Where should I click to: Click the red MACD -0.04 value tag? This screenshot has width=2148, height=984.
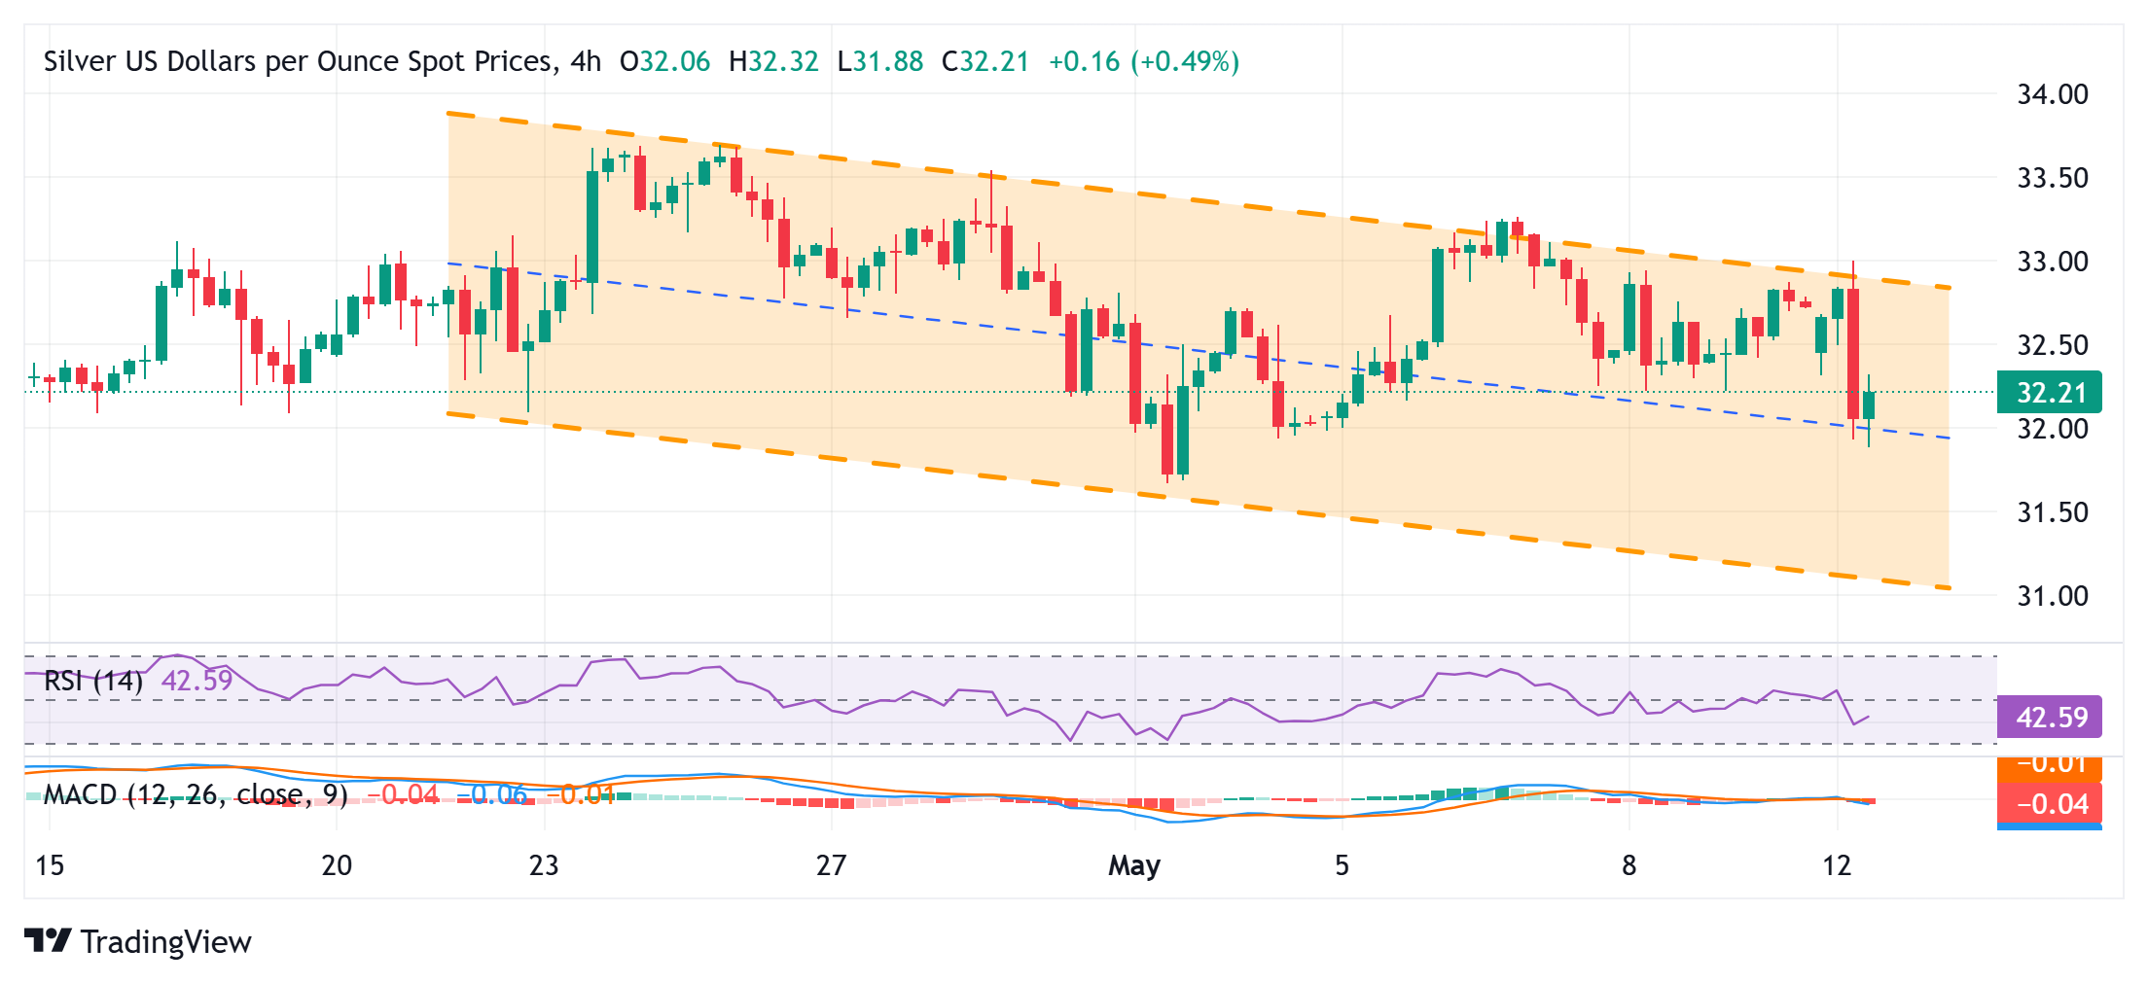[2050, 804]
